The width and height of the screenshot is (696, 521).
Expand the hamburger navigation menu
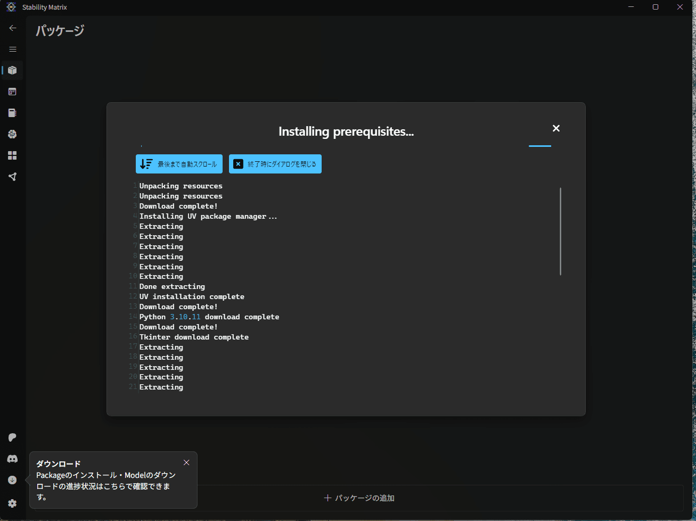(13, 49)
